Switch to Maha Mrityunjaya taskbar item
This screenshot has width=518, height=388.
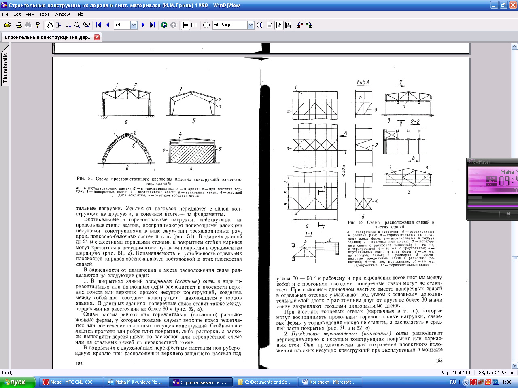(x=136, y=382)
